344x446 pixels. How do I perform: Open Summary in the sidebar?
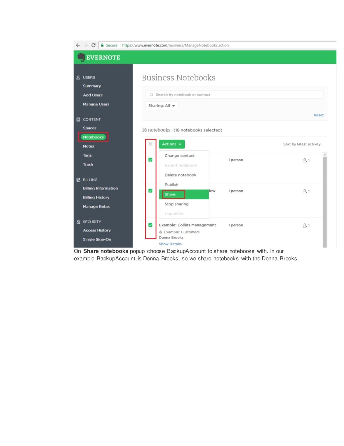[92, 86]
